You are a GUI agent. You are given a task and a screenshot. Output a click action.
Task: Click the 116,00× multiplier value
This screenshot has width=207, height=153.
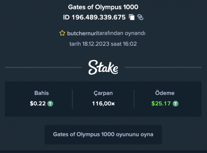pos(103,103)
